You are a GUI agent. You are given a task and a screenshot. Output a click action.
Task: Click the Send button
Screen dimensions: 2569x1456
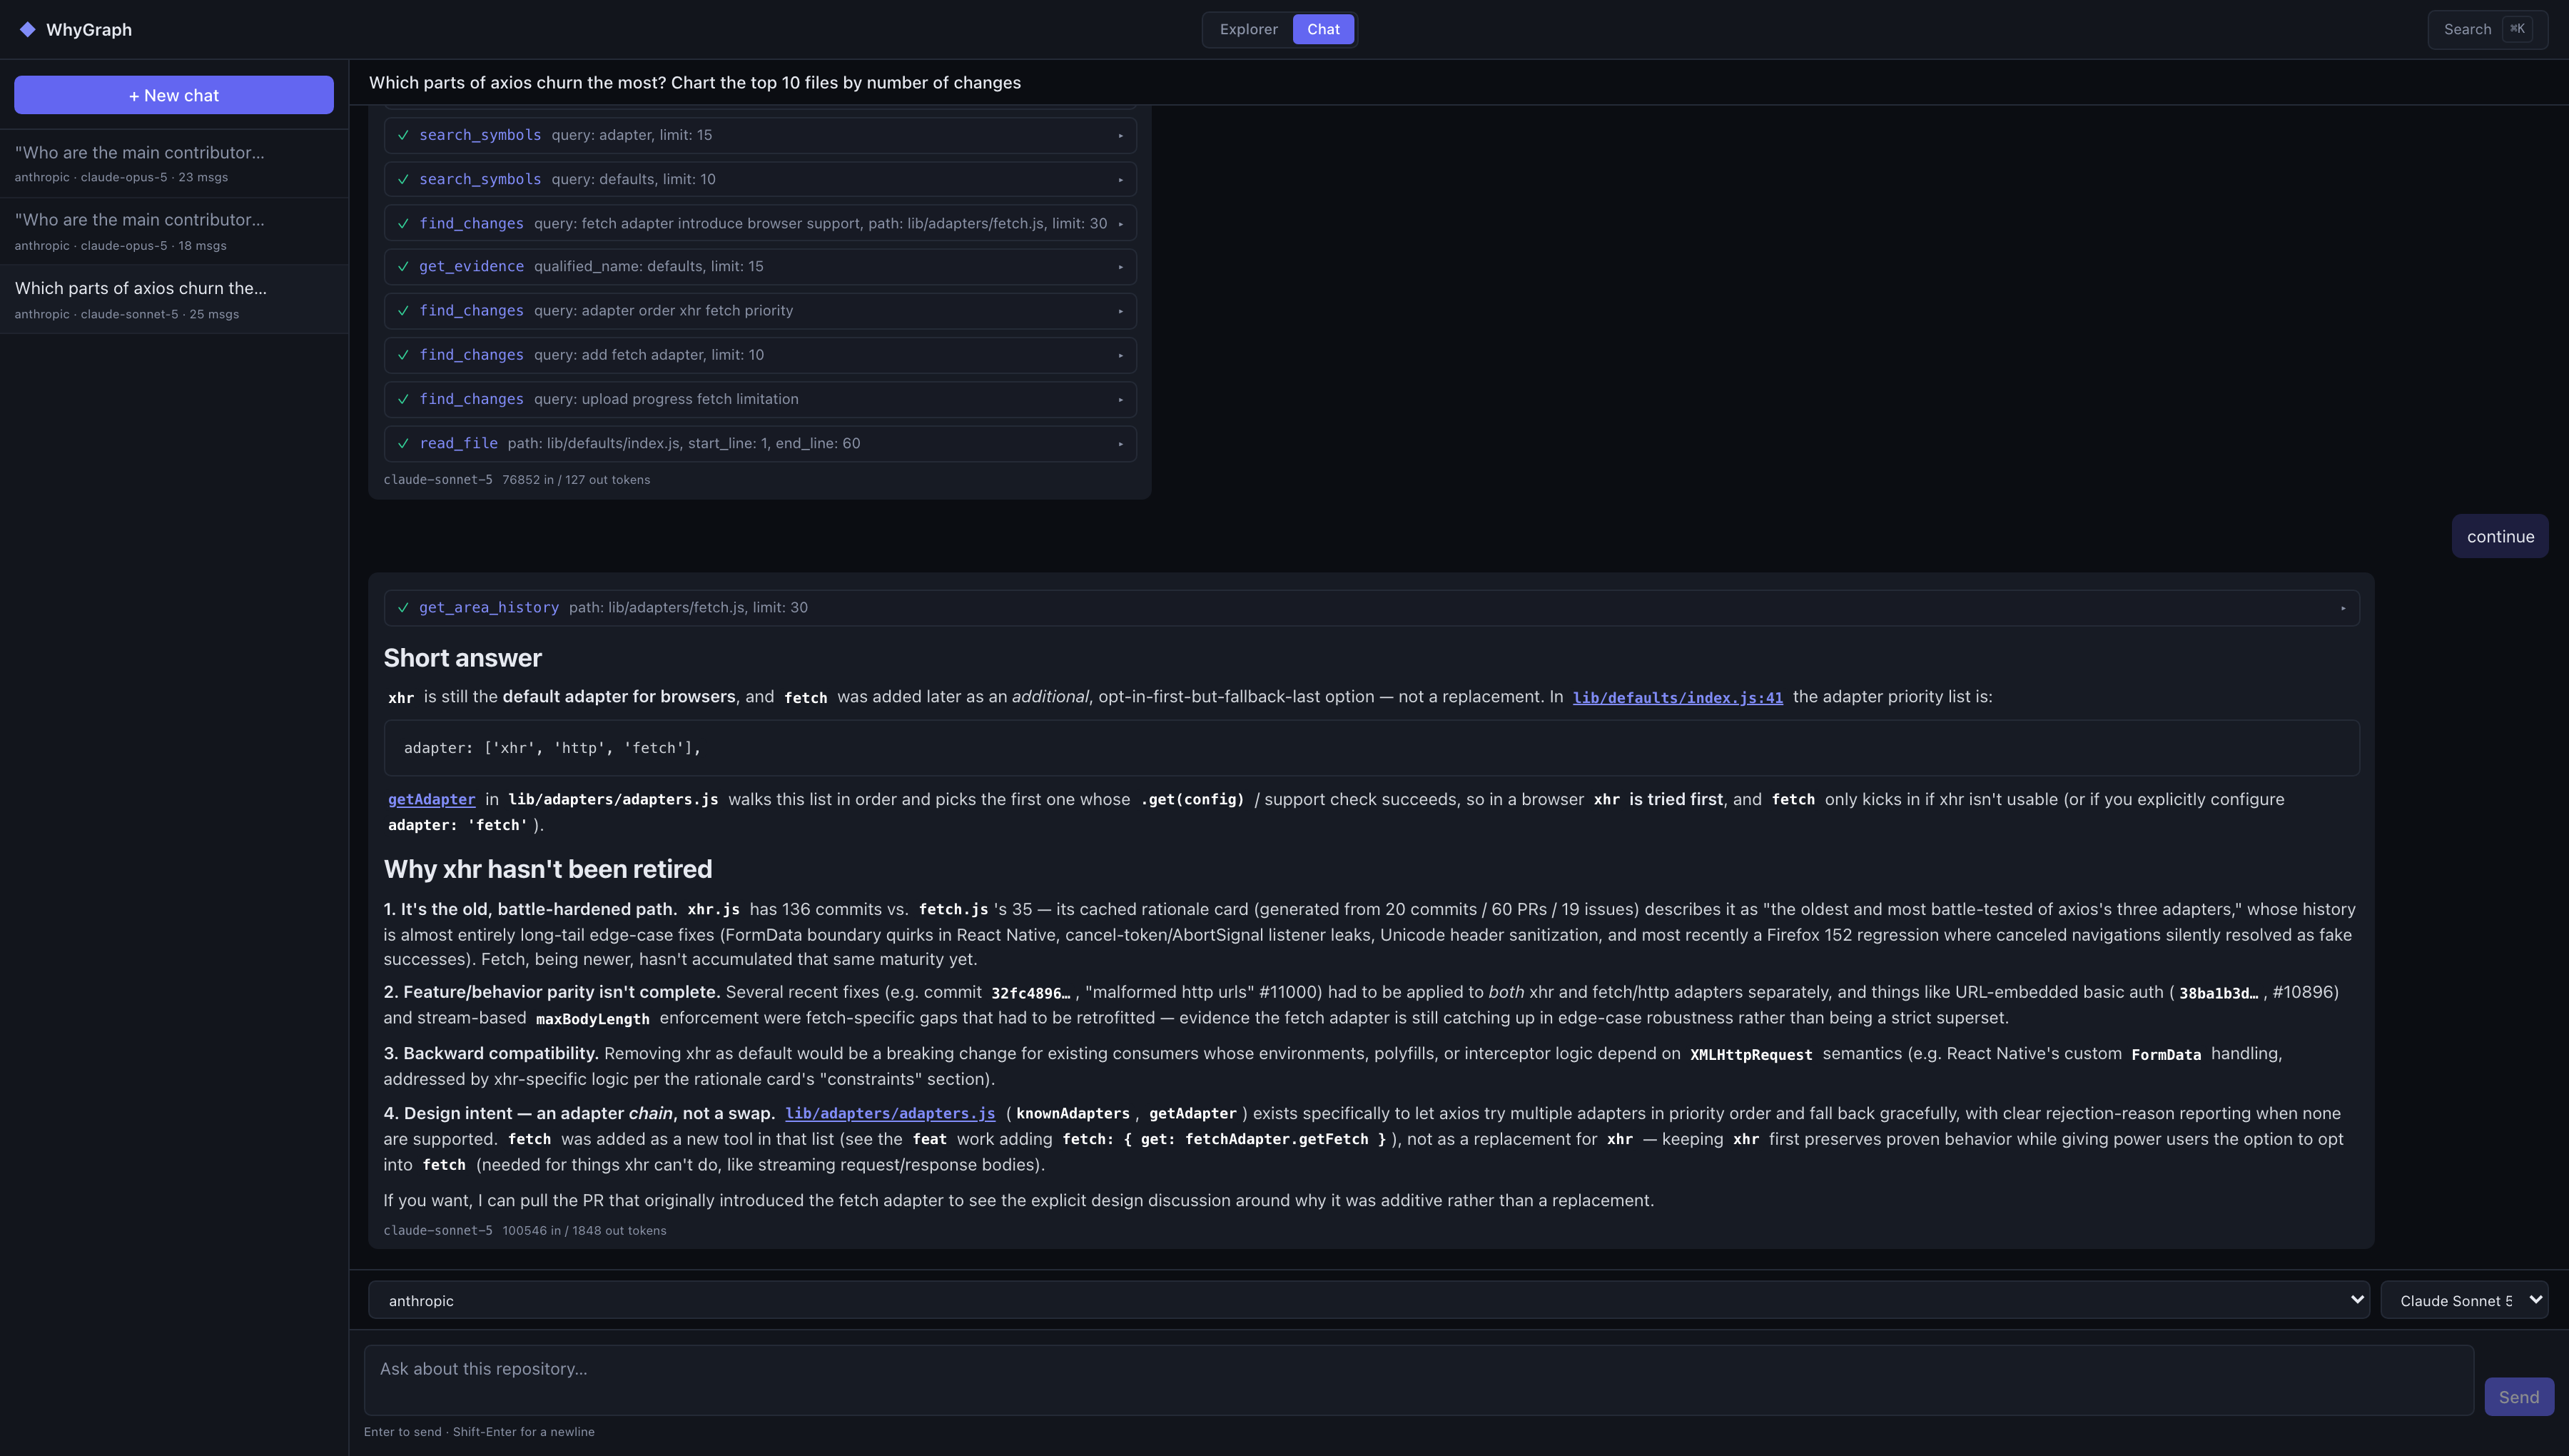click(2518, 1397)
